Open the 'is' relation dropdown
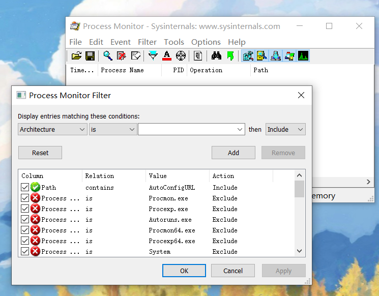 (113, 129)
